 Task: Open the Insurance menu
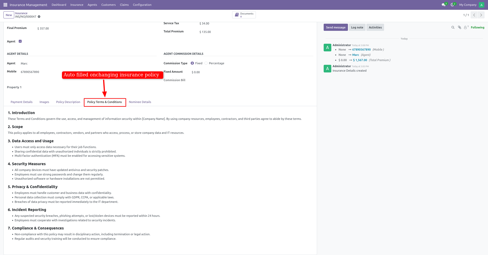tap(77, 5)
